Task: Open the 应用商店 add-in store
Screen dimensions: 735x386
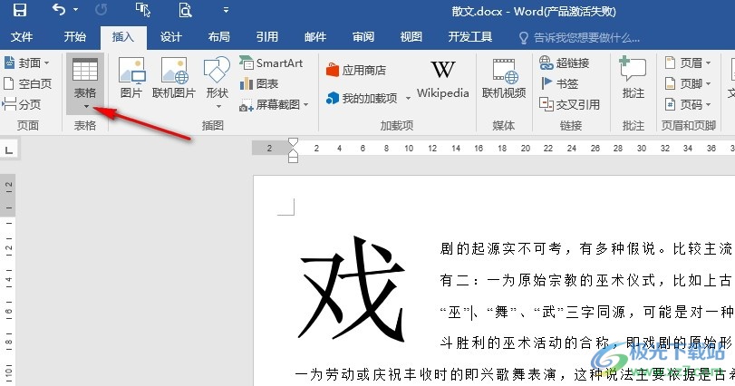Action: pos(357,71)
